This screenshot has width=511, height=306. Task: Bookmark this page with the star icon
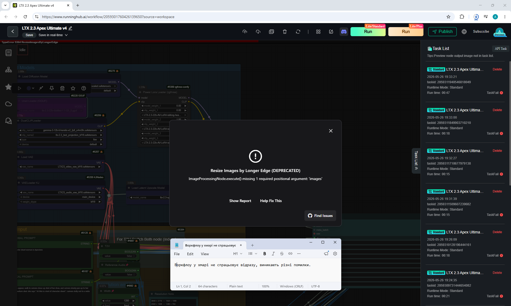point(448,17)
